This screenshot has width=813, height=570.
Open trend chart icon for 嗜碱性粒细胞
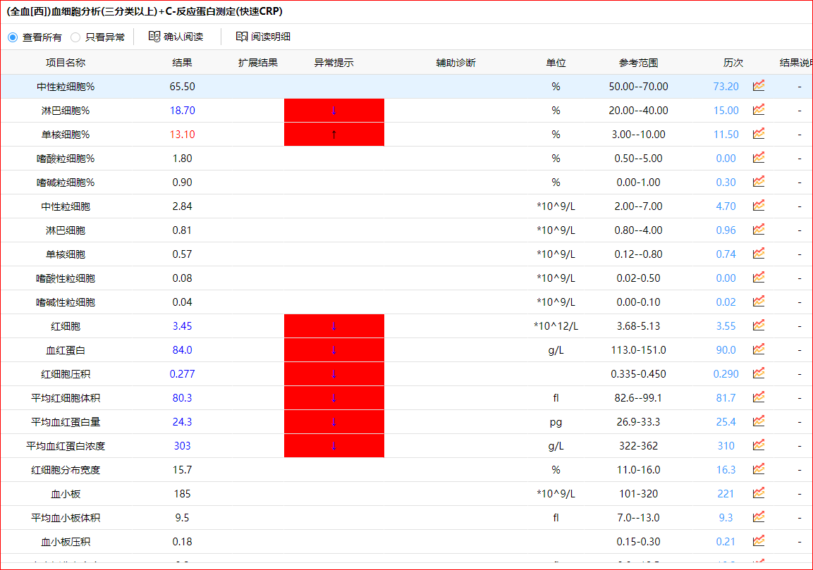click(x=759, y=302)
